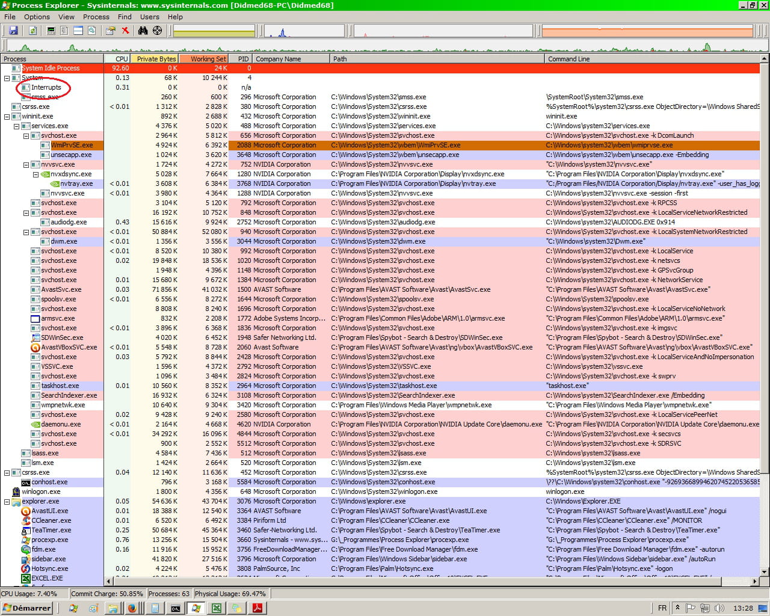
Task: Open Find Handle or DLL binoculars icon
Action: click(143, 30)
